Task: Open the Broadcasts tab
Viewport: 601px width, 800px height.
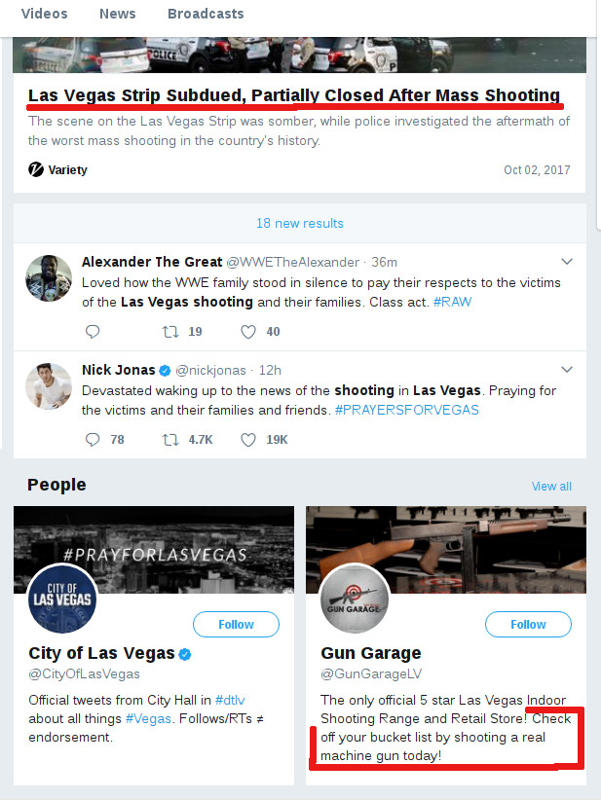Action: point(206,14)
